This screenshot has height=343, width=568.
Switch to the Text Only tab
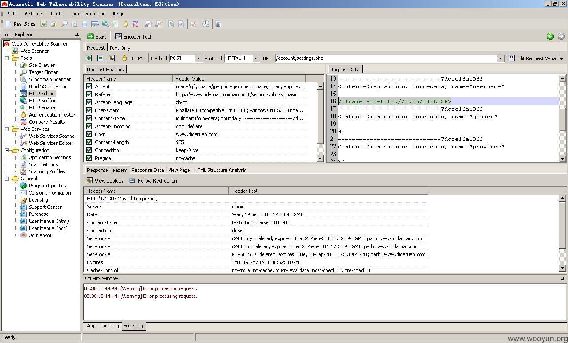[120, 48]
